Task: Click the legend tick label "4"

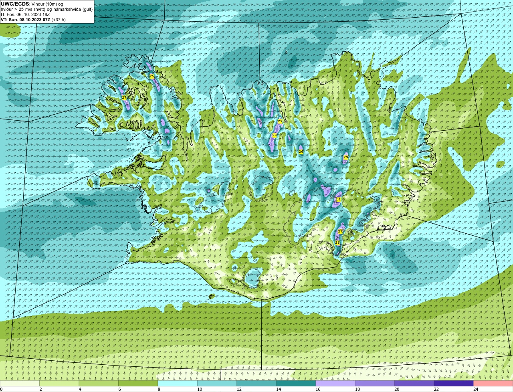Action: (80, 389)
